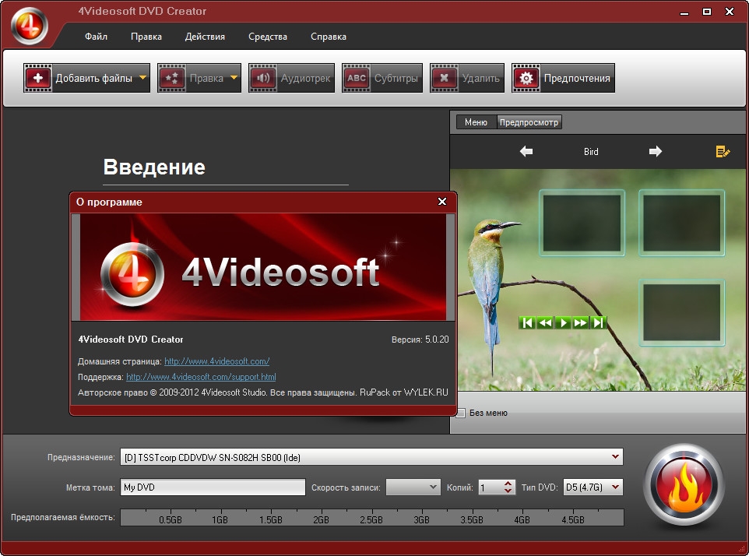This screenshot has width=749, height=556.
Task: Select the bottom-right menu thumbnail frame
Action: tap(681, 313)
